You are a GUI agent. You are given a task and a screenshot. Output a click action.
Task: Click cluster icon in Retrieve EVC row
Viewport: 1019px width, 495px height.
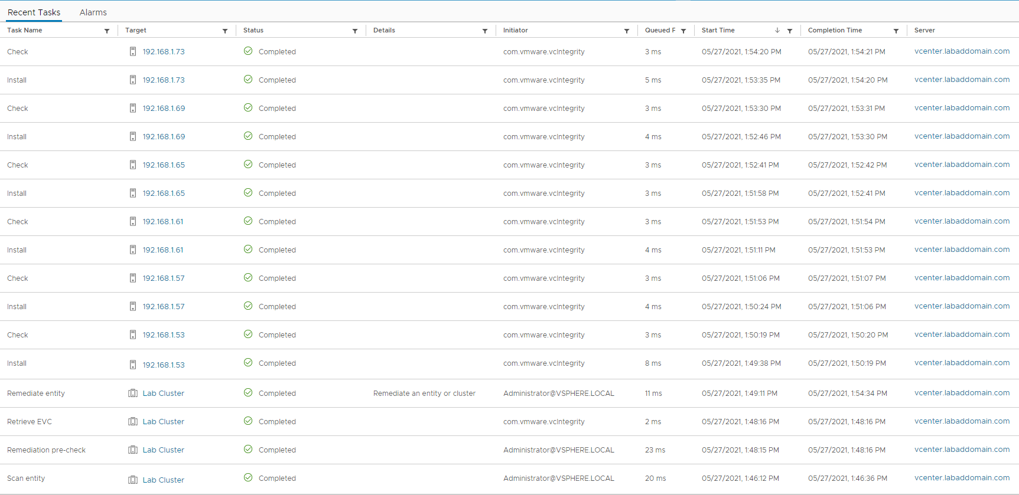click(x=133, y=422)
